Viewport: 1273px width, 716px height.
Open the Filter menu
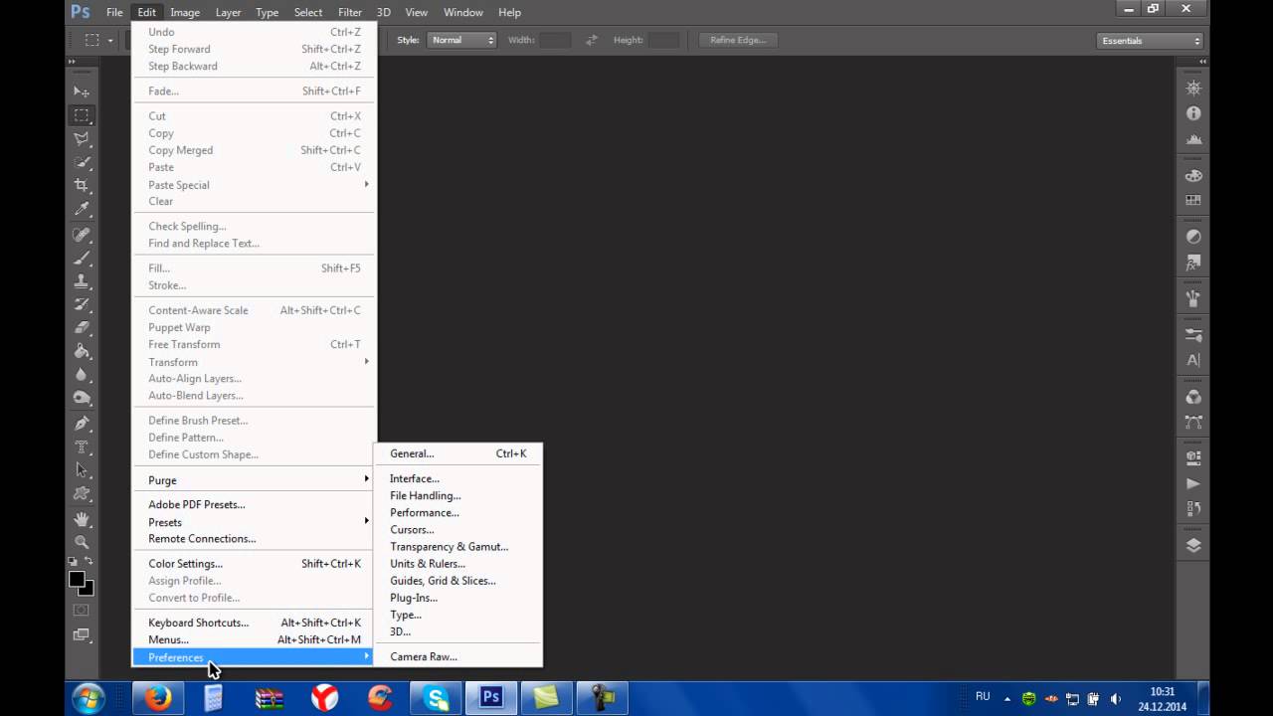click(350, 12)
